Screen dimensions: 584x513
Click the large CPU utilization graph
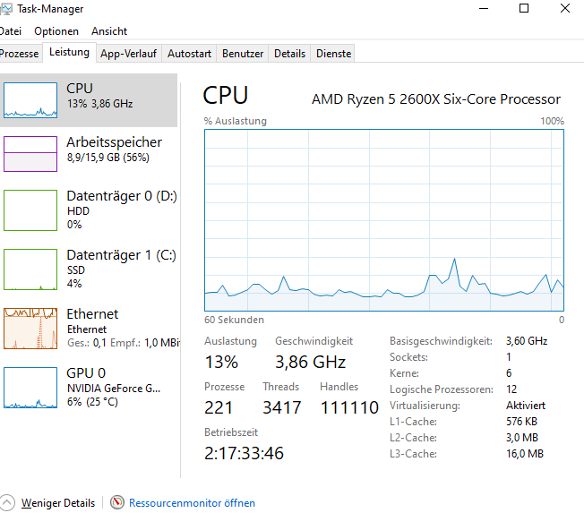point(383,219)
